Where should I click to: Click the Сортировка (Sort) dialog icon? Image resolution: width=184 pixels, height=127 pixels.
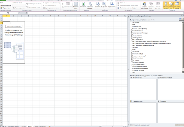tap(68, 4)
